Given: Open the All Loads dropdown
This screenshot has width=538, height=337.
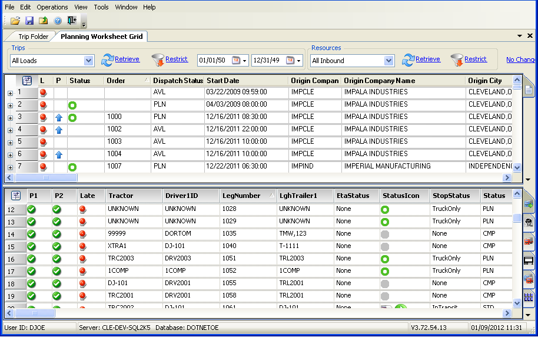Looking at the screenshot, I should [x=89, y=61].
